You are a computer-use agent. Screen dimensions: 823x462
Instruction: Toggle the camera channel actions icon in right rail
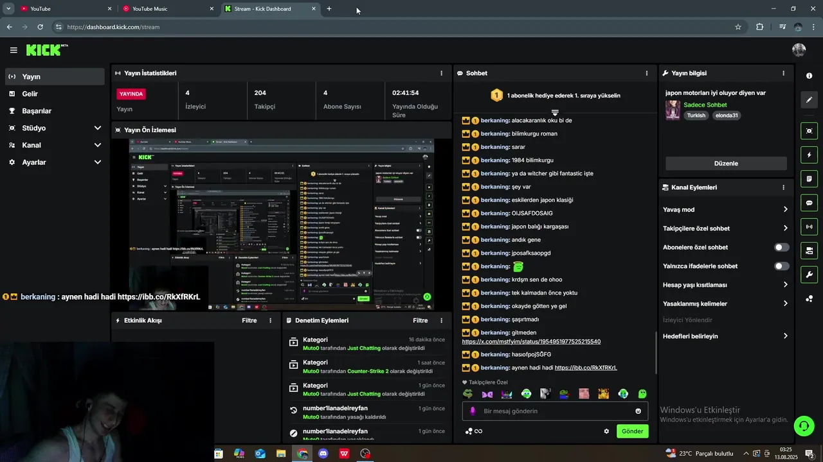[809, 250]
